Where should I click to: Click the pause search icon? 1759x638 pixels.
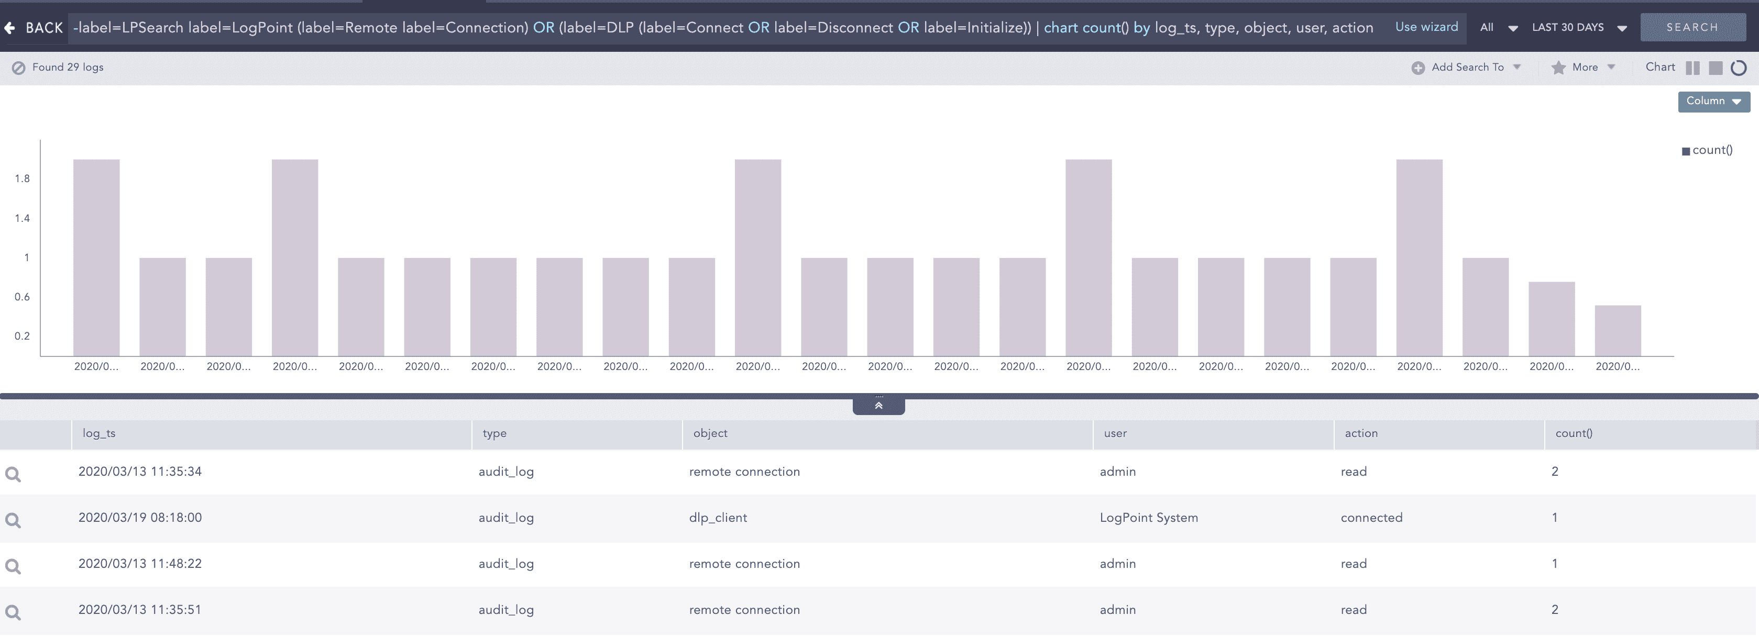coord(1692,68)
